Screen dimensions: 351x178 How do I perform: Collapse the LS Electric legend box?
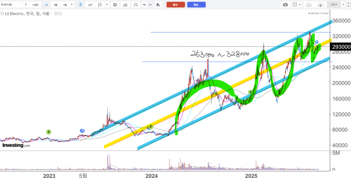click(x=2, y=14)
